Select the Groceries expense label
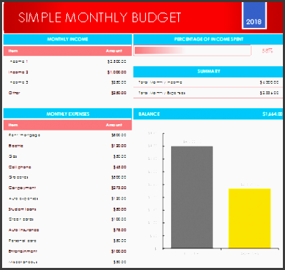 (18, 177)
